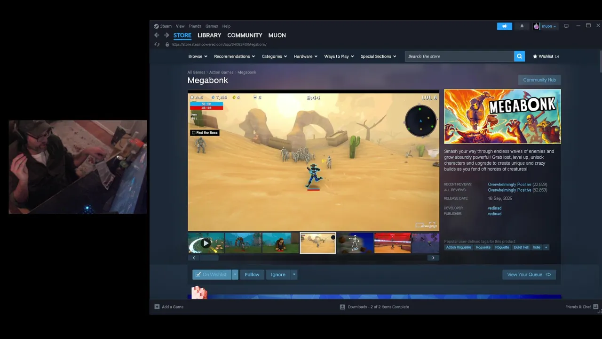Image resolution: width=602 pixels, height=339 pixels.
Task: Open the notifications bell
Action: pos(522,26)
